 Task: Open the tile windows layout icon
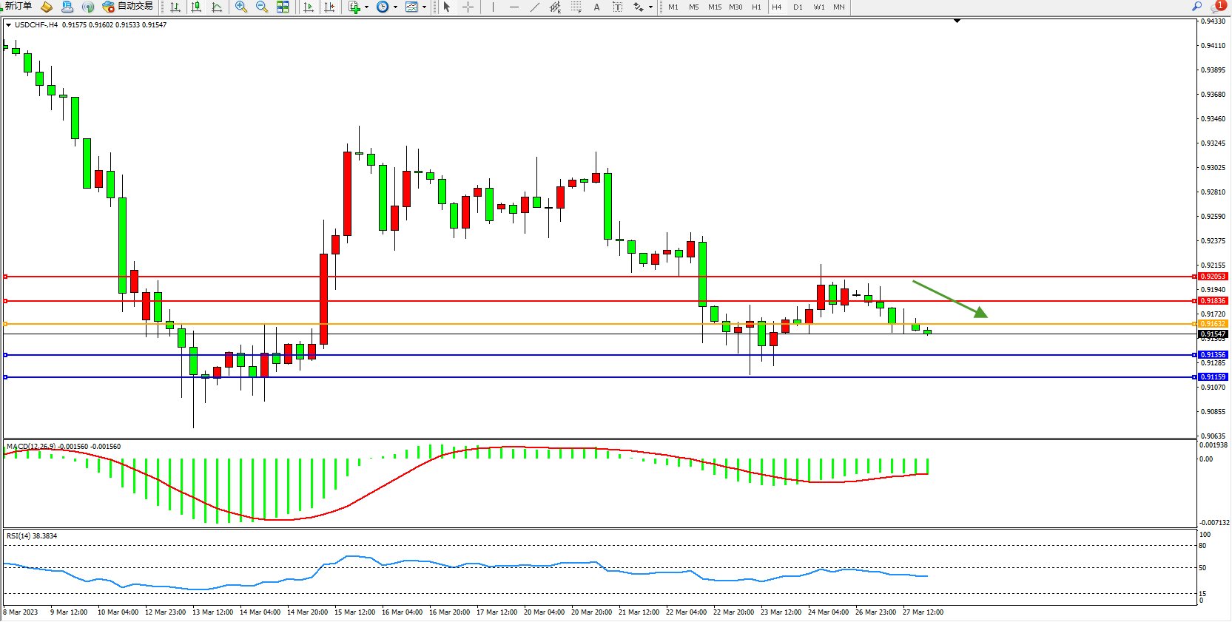click(x=283, y=7)
